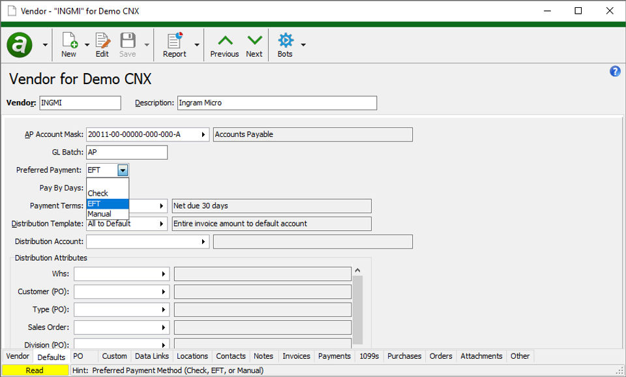Expand the application menu dropdown arrow

point(45,45)
